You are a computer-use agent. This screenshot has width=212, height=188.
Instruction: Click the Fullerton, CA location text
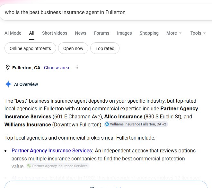(x=26, y=68)
